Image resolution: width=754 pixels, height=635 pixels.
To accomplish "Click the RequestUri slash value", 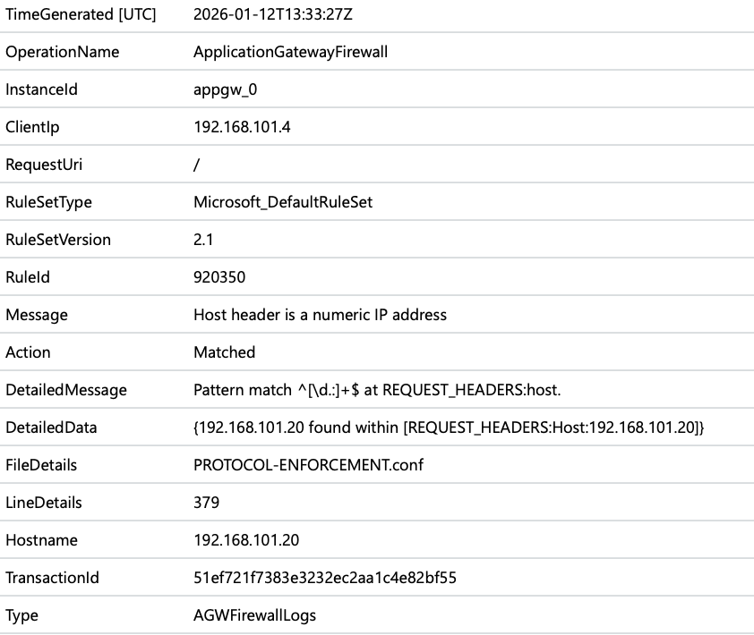I will point(196,165).
